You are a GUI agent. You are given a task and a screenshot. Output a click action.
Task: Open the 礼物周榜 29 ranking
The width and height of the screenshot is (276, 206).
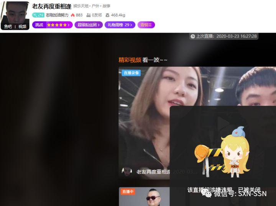tap(120, 25)
